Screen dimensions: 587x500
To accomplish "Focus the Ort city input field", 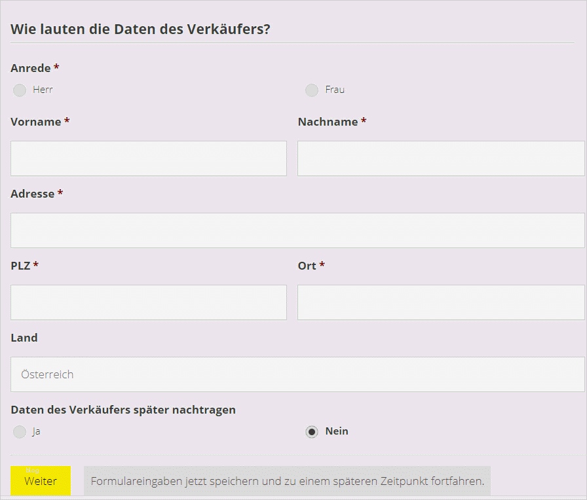I will coord(441,302).
